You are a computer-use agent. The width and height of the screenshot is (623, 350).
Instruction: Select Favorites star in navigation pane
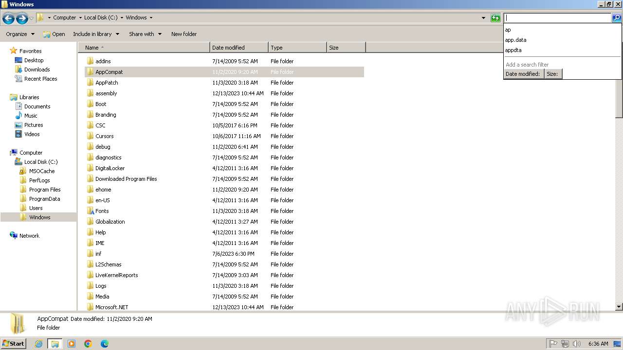14,51
